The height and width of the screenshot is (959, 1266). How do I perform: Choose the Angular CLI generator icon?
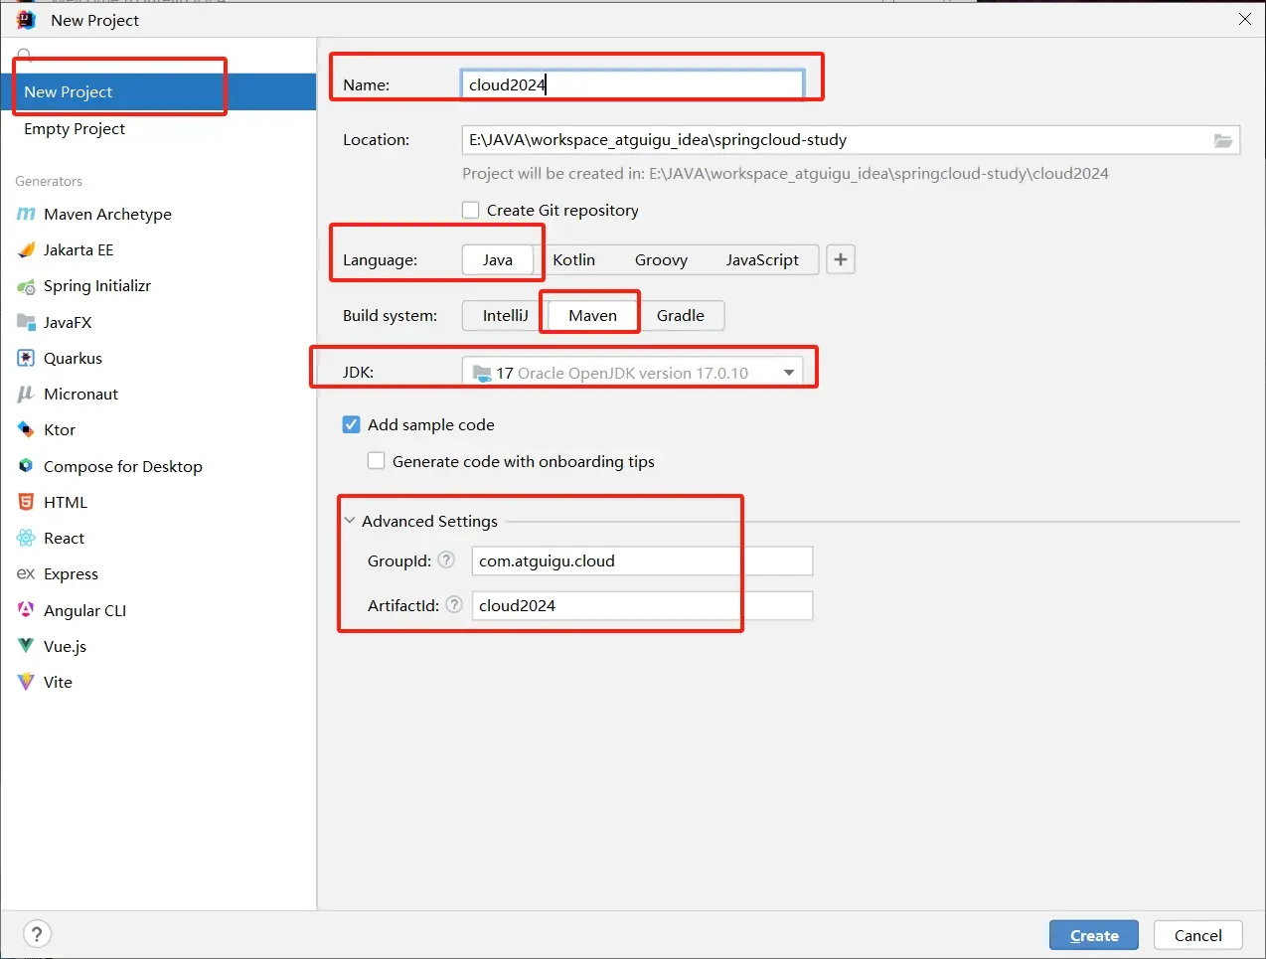(26, 610)
